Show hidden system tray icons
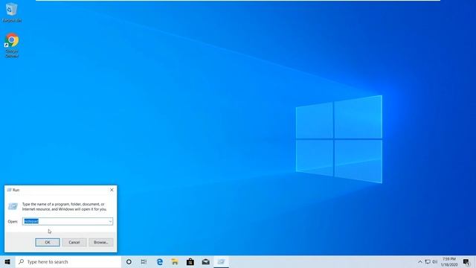 point(420,261)
